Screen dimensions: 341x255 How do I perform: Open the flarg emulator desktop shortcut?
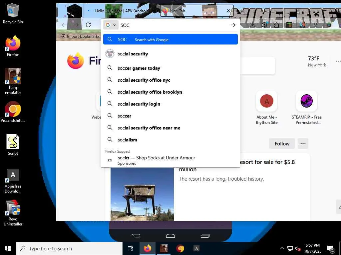tap(13, 81)
